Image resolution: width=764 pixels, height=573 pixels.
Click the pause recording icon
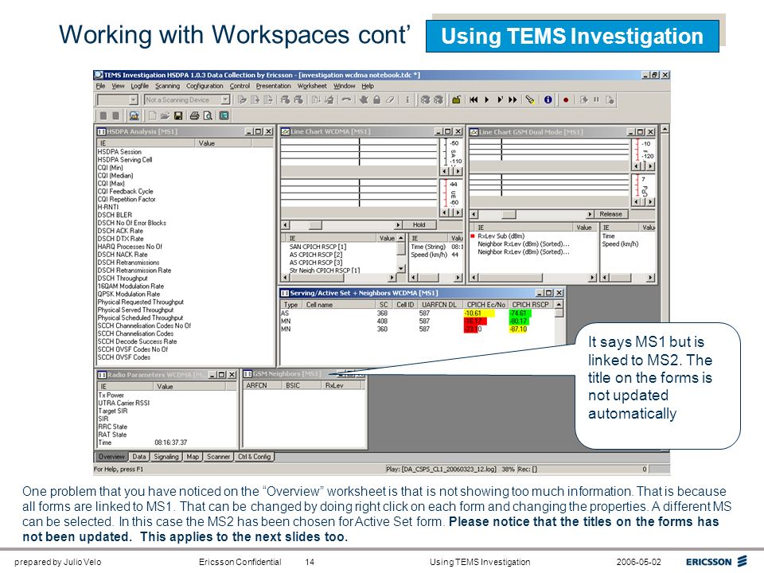click(x=596, y=100)
